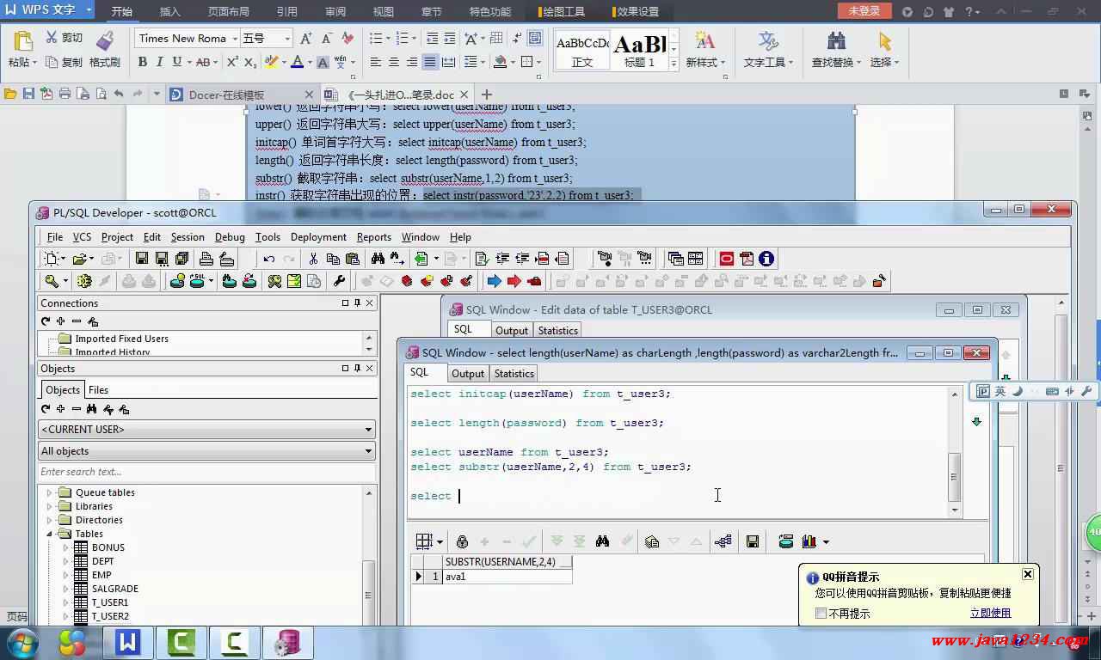Viewport: 1101px width, 660px height.
Task: Open the 页面布局 tab in WPS
Action: point(229,11)
